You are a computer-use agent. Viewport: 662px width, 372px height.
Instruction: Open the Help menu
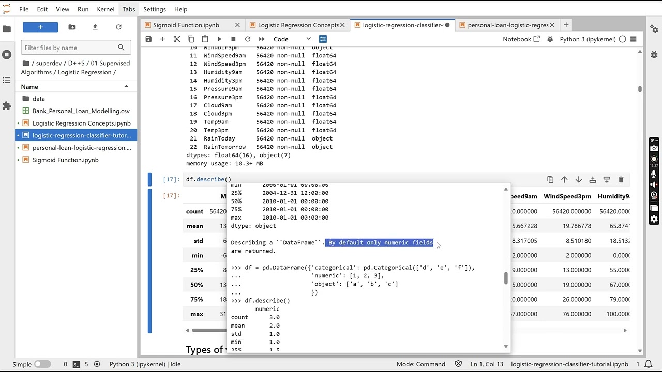click(181, 9)
